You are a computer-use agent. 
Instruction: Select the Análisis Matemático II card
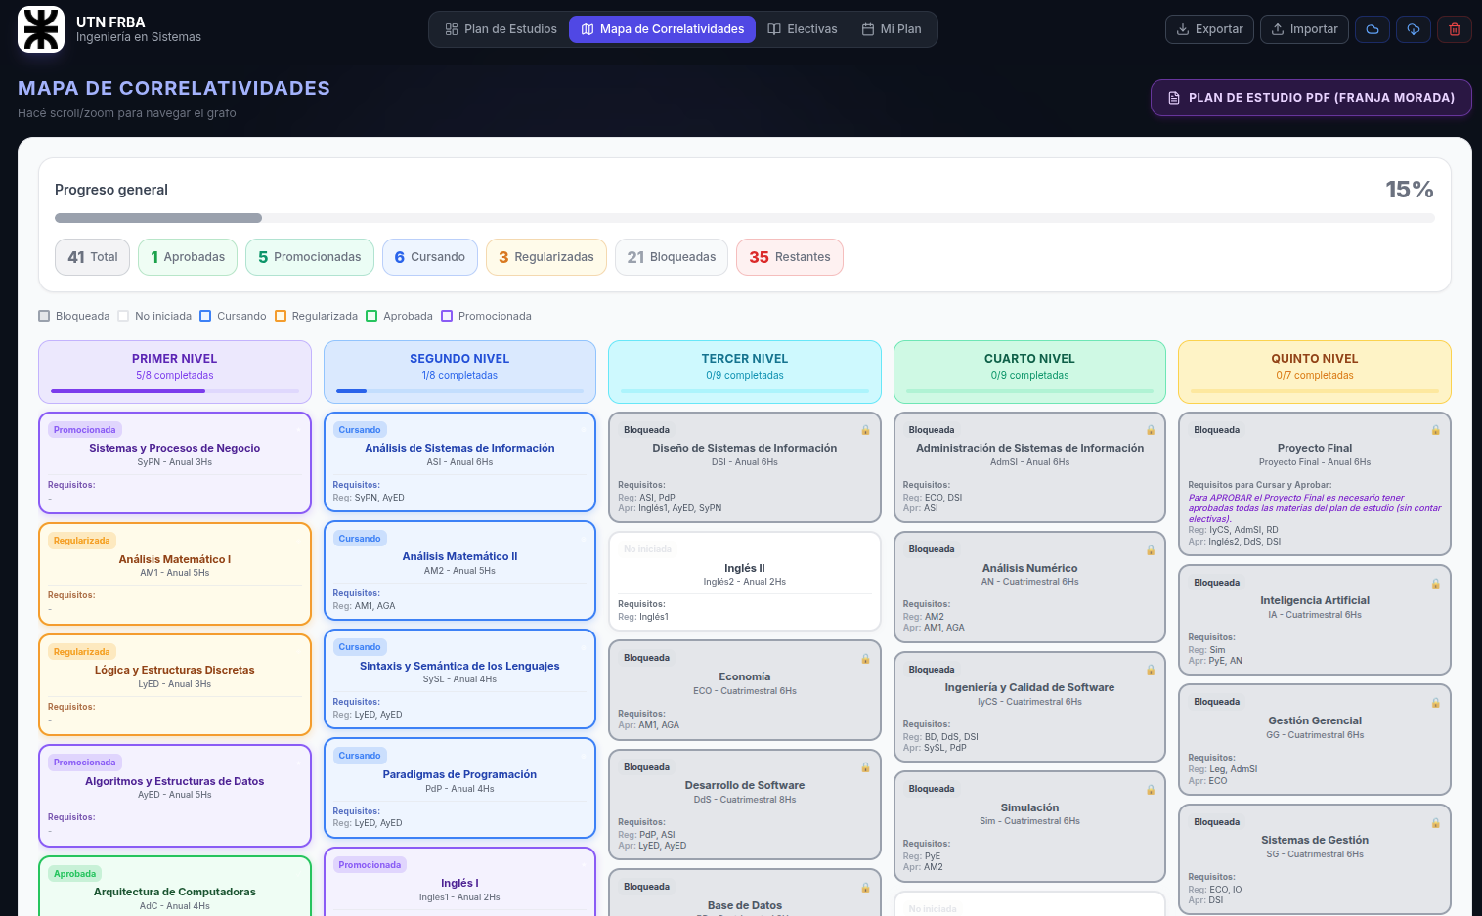(459, 570)
